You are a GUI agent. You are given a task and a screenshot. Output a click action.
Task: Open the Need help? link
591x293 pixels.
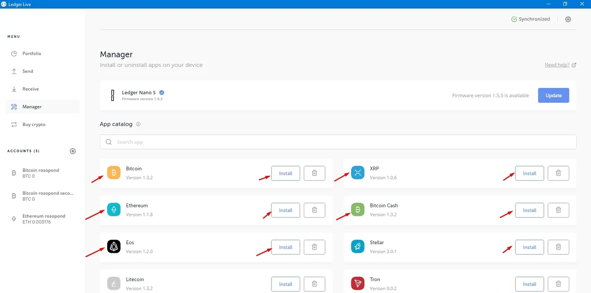click(x=560, y=65)
